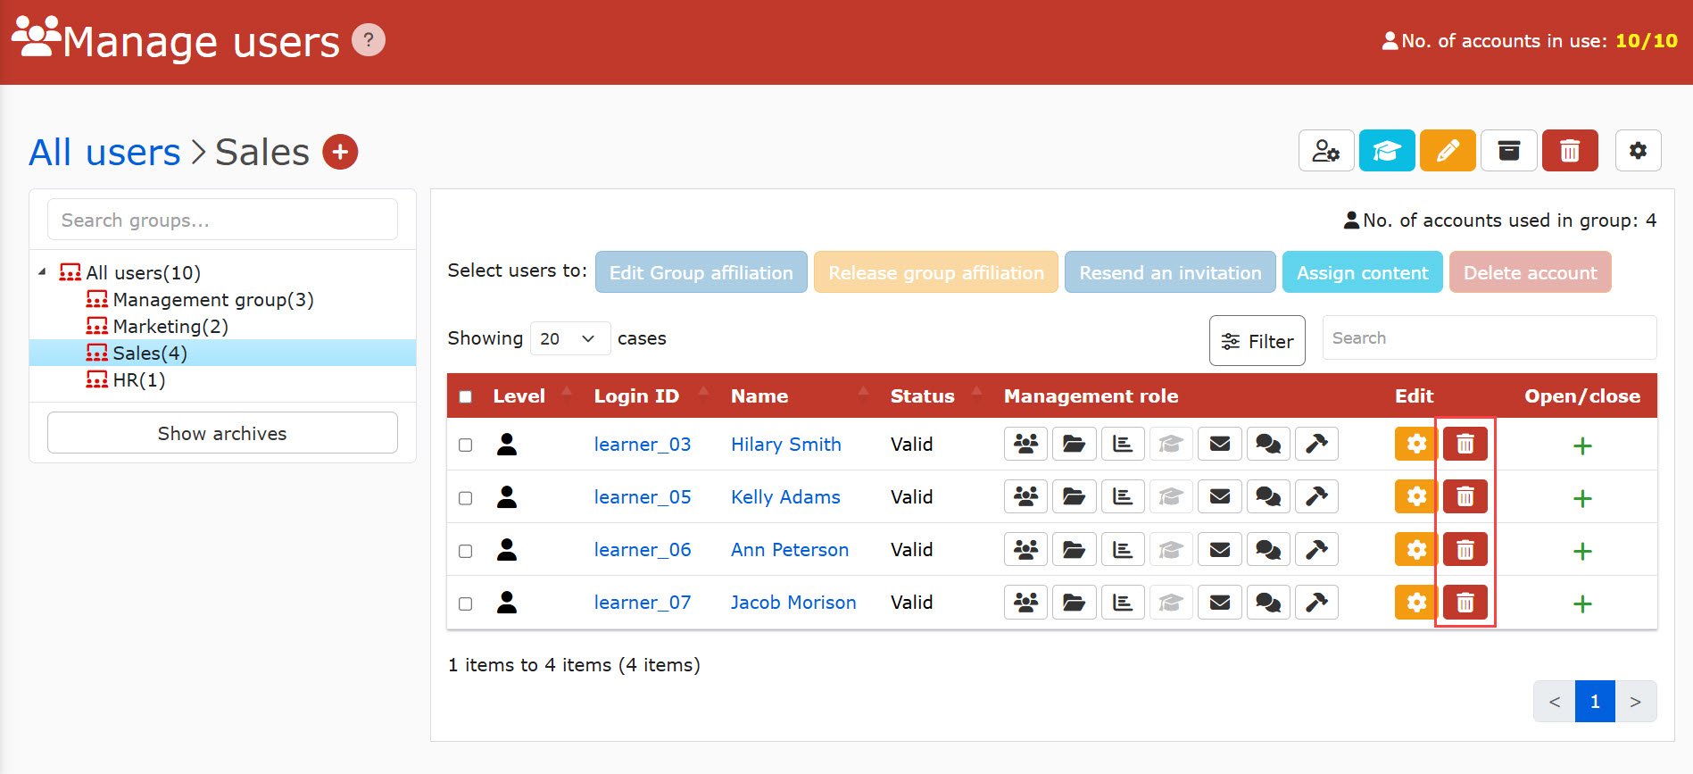
Task: Select Management group(3) in tree
Action: [x=213, y=299]
